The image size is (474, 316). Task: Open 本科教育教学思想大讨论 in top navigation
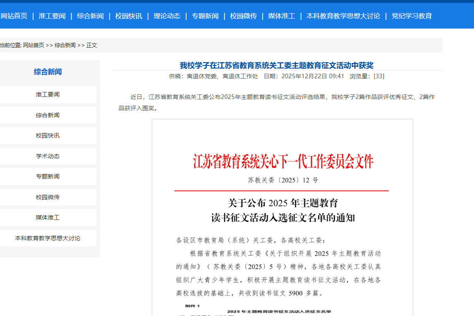343,16
